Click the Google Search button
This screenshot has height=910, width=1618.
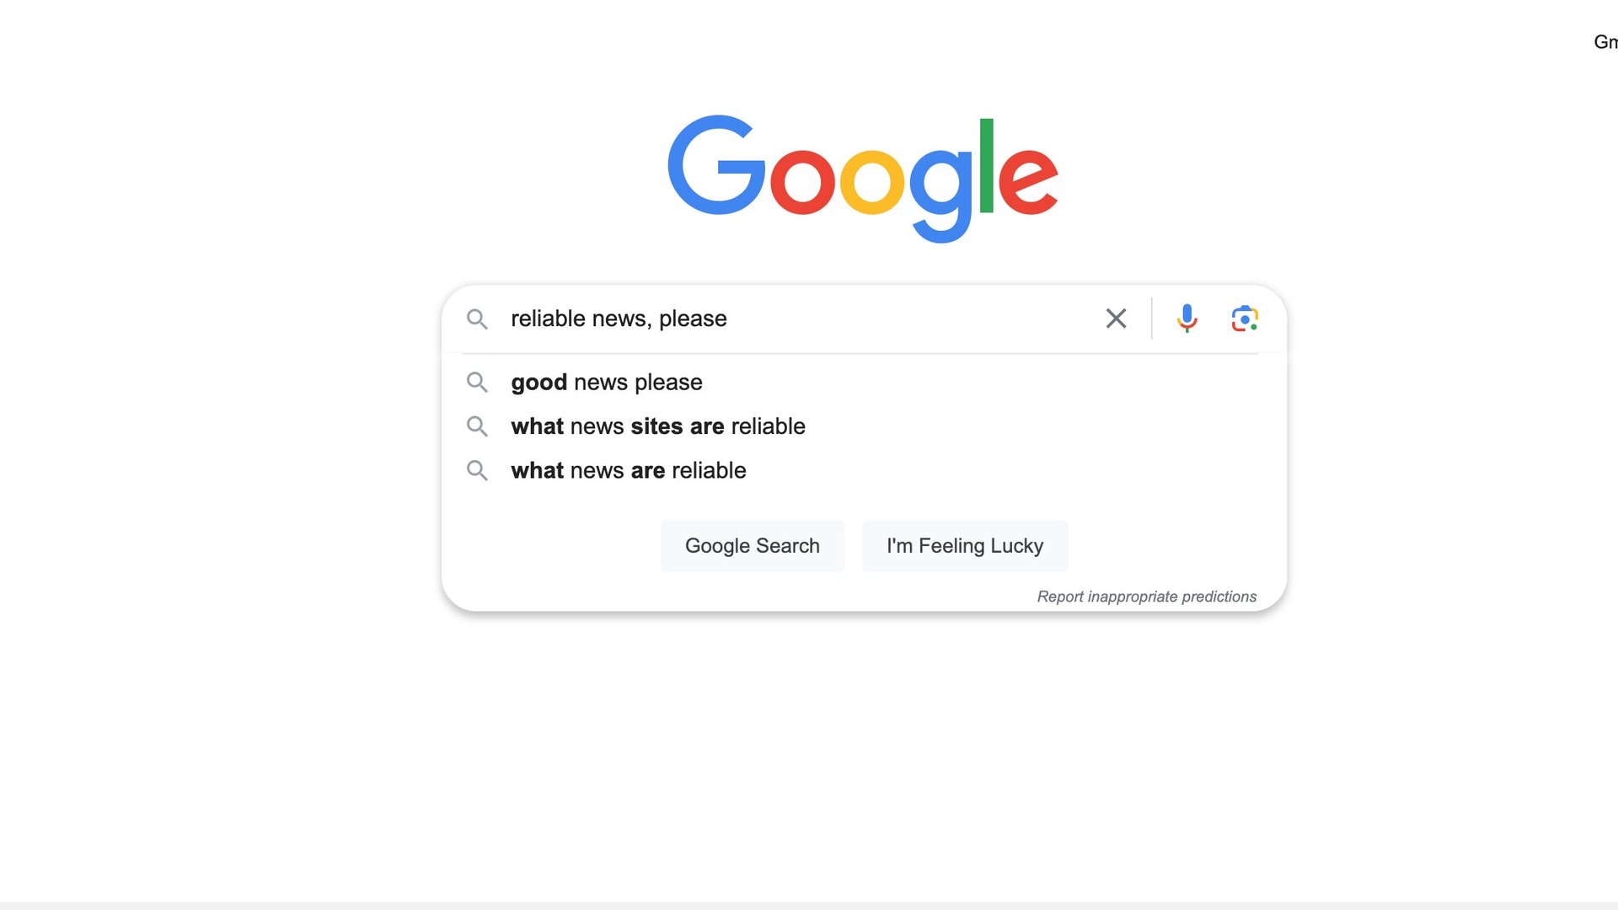[752, 546]
